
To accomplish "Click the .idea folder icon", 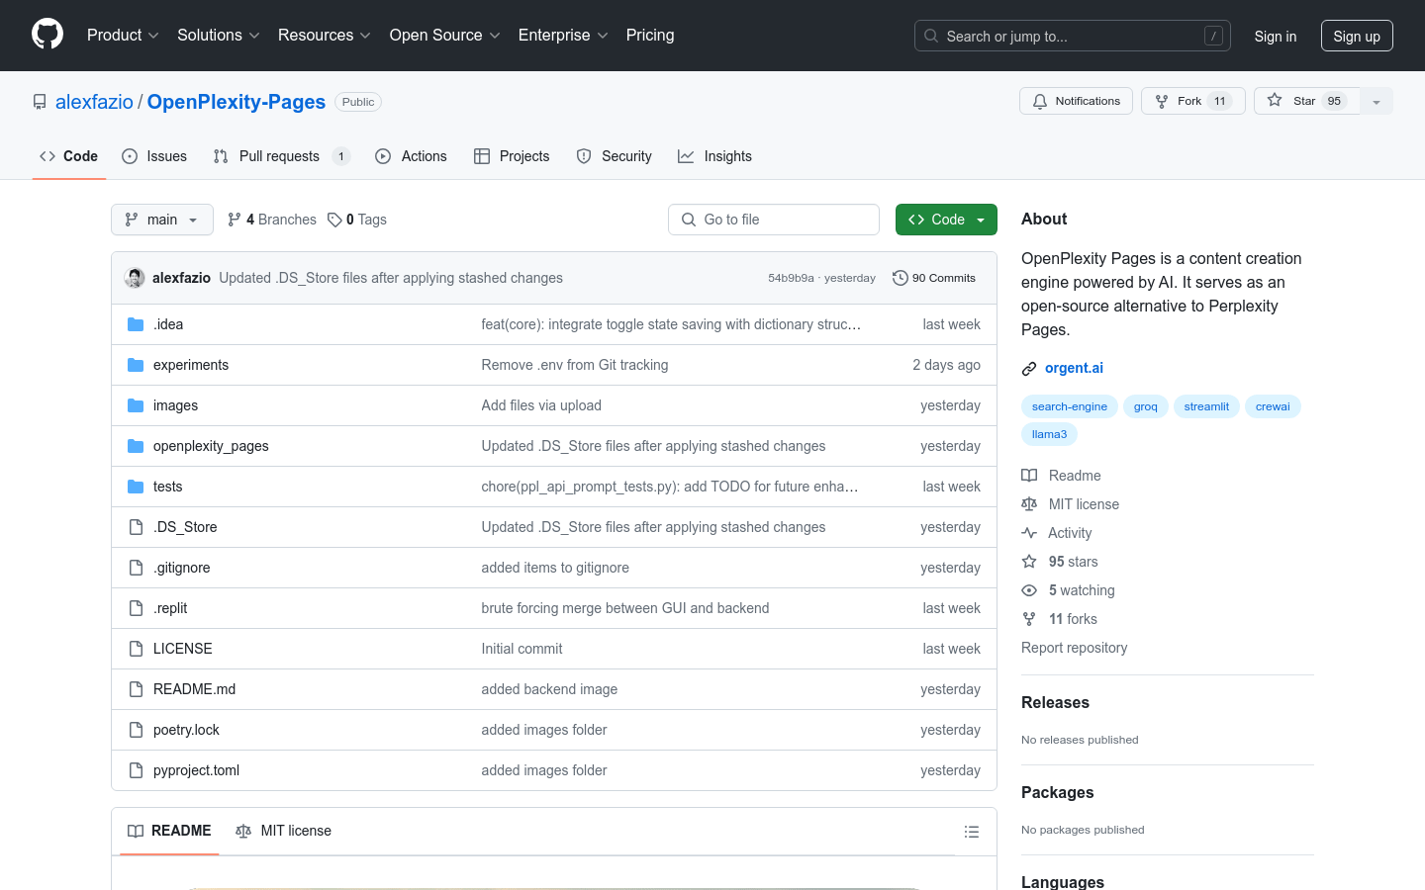I will click(x=136, y=324).
